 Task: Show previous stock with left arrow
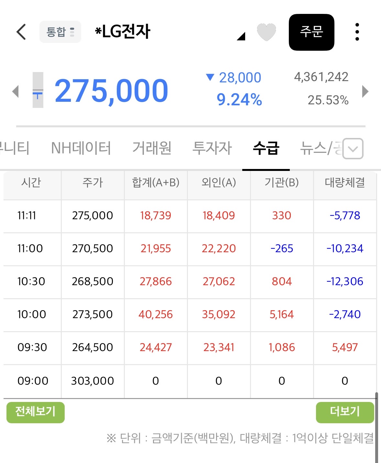pos(16,91)
